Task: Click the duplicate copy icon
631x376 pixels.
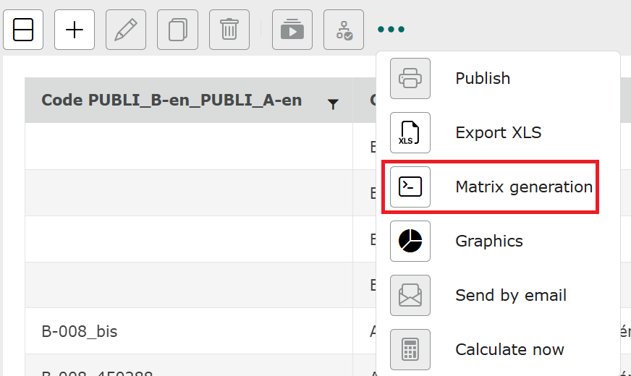Action: click(x=177, y=30)
